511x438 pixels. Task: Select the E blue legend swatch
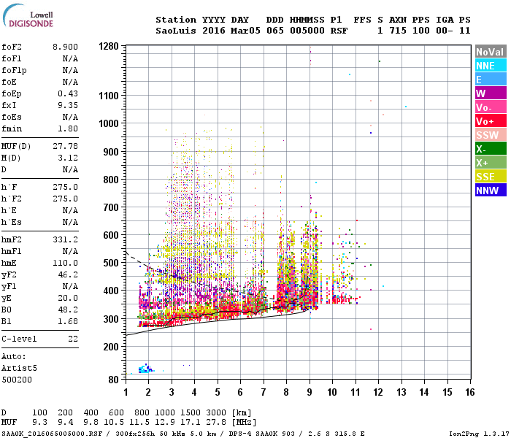tap(491, 79)
